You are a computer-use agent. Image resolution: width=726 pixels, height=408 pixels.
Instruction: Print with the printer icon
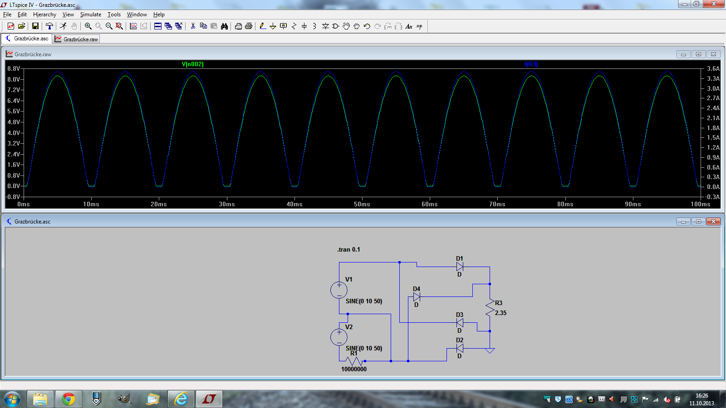[249, 26]
